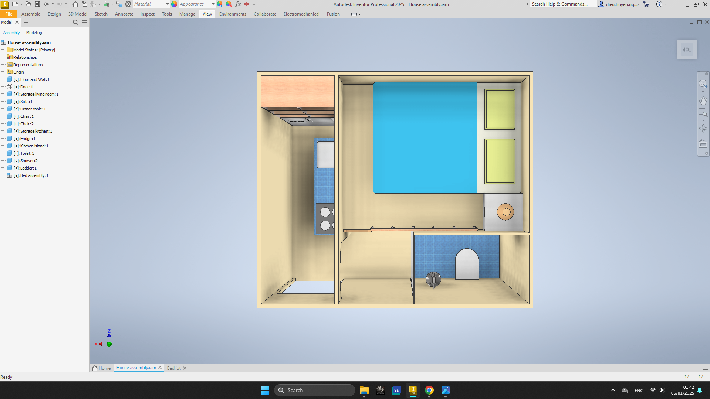Select Door:1 in the browser tree

26,87
